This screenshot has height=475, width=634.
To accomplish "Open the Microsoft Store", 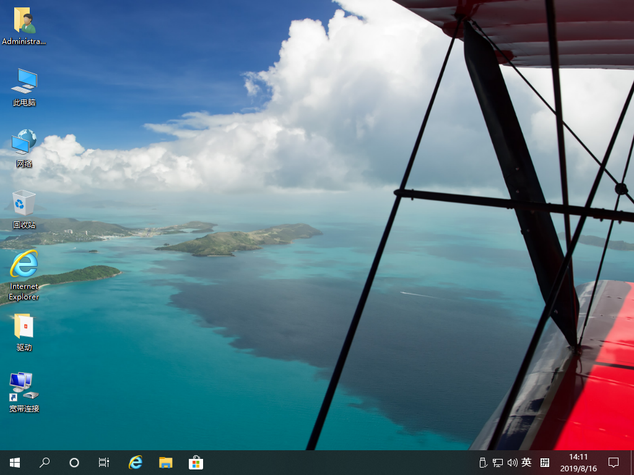I will 196,462.
